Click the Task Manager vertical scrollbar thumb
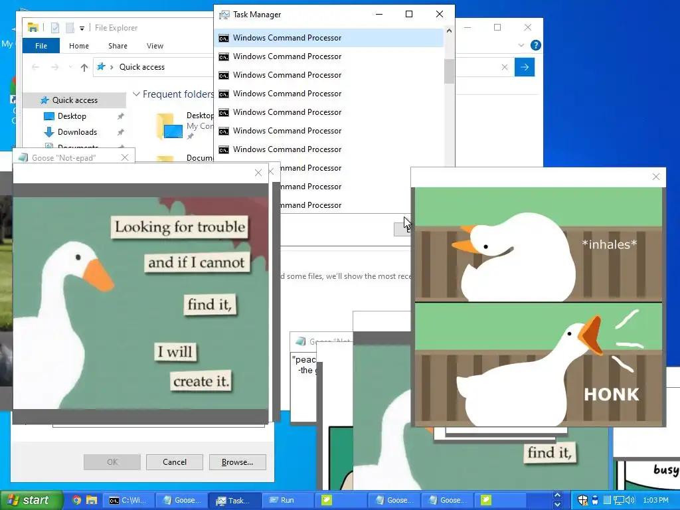Screen dimensions: 680x510 tap(449, 71)
